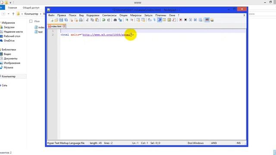
Task: Click the Playback macro icon
Action: tap(190, 20)
